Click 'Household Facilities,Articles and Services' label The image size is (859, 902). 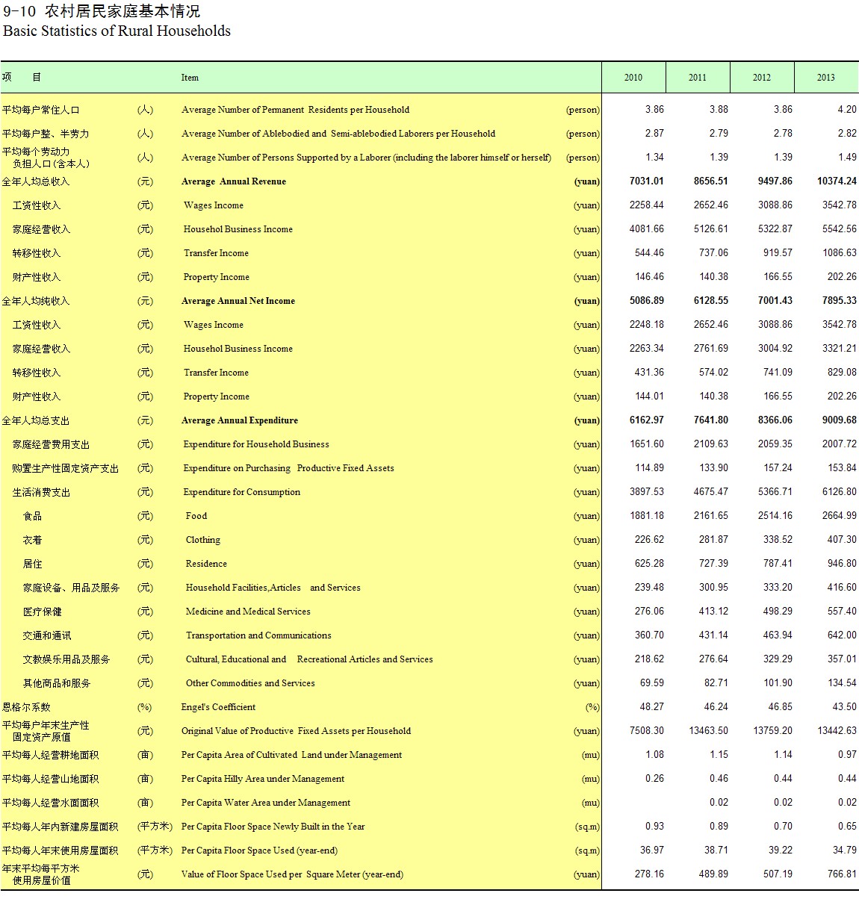point(273,588)
